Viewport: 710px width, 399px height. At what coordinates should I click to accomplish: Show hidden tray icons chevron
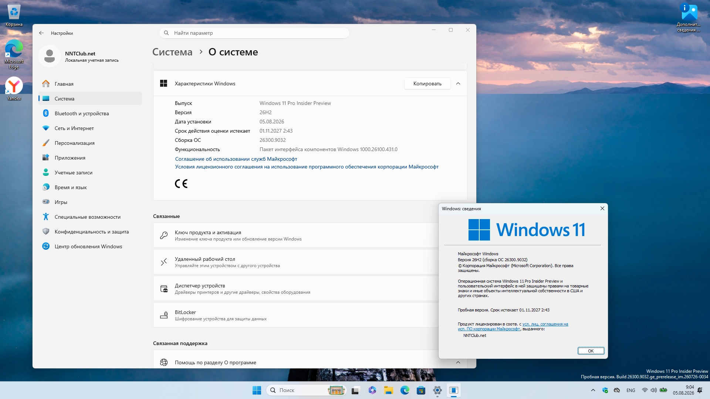(x=593, y=390)
